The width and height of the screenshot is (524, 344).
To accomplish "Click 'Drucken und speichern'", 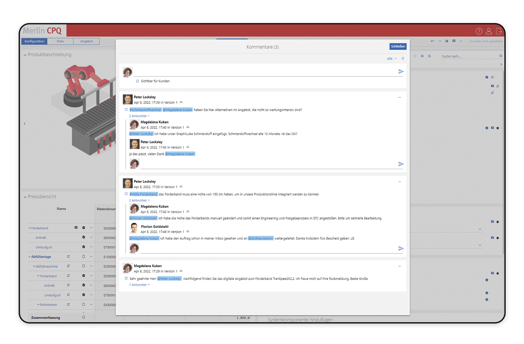I will coord(486,41).
